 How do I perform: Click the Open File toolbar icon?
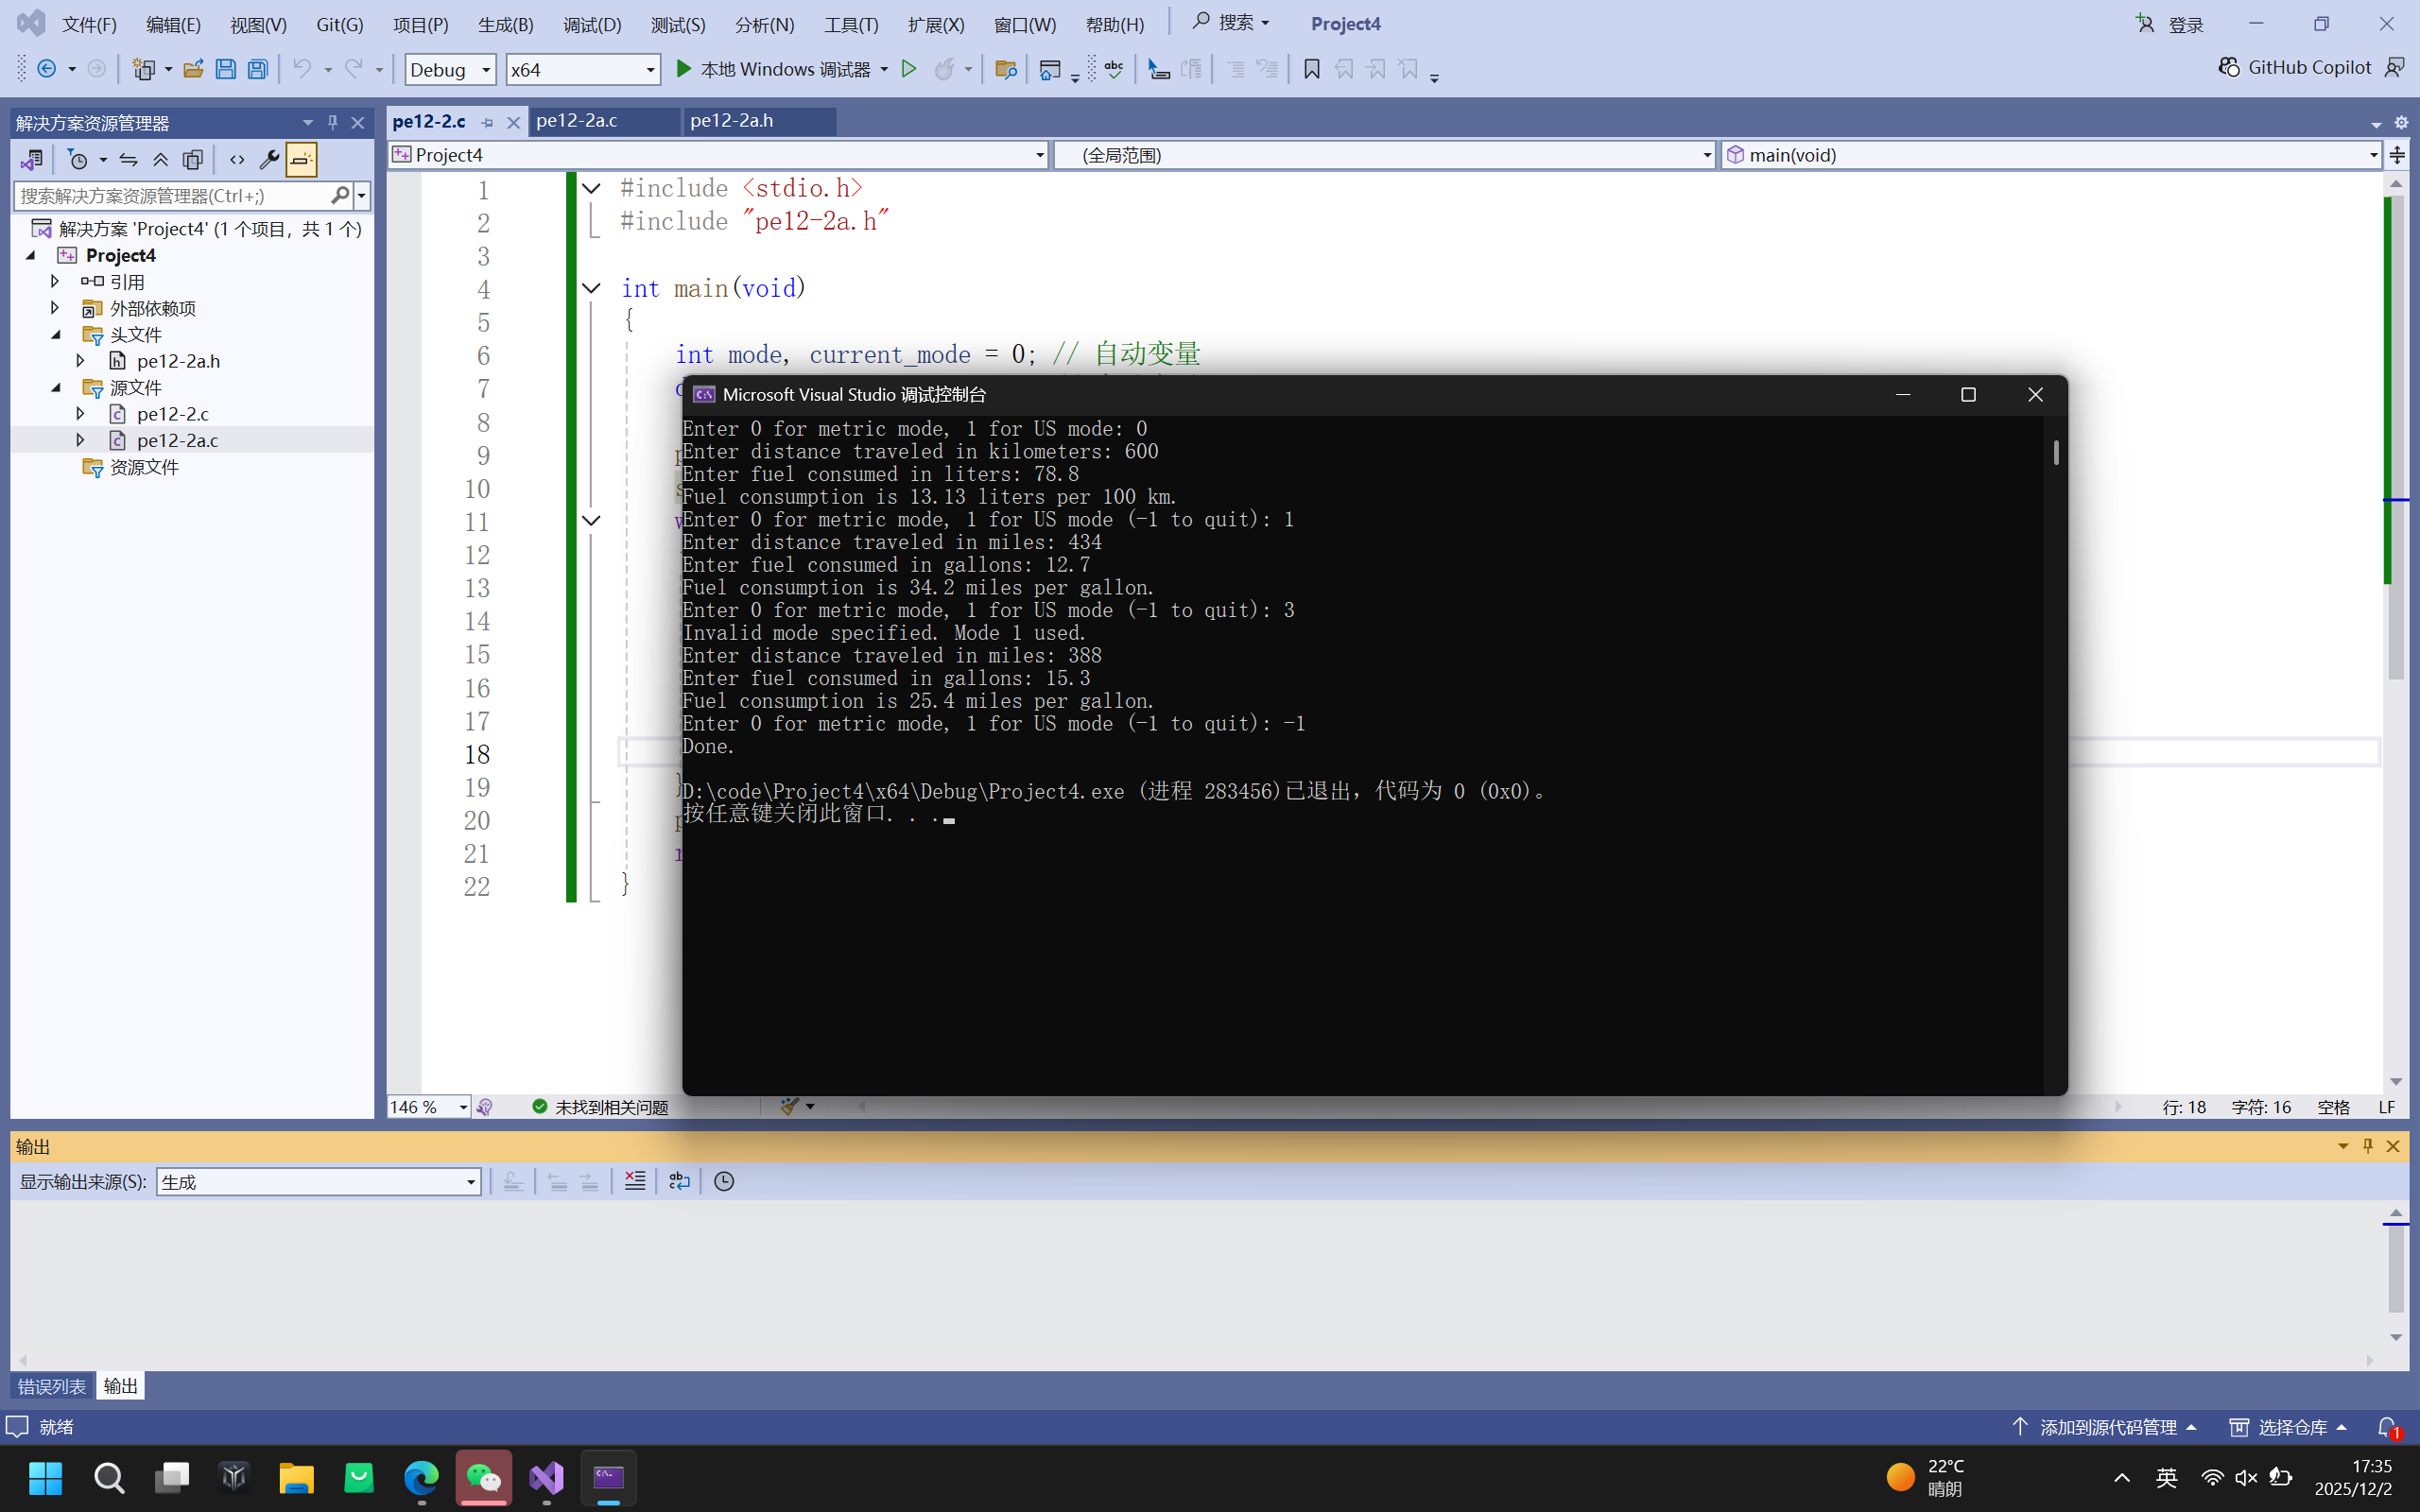pos(193,69)
